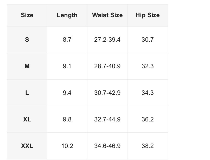Select the S size row label
The width and height of the screenshot is (210, 160).
coord(27,40)
